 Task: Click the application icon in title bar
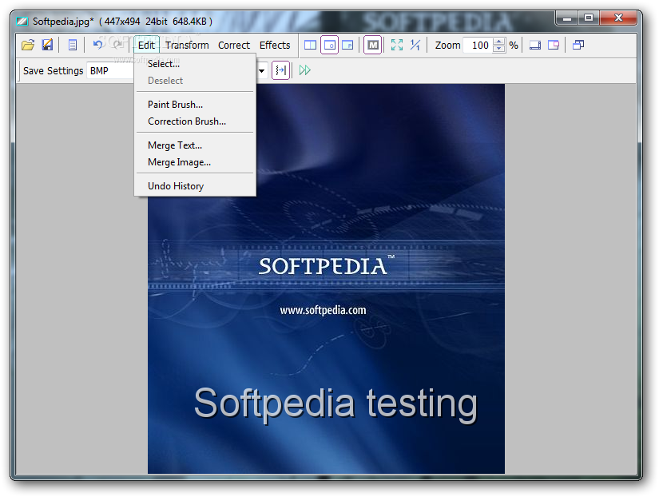[x=22, y=21]
